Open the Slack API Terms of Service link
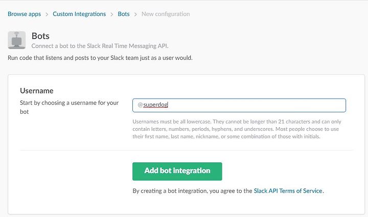Image resolution: width=368 pixels, height=217 pixels. [288, 191]
